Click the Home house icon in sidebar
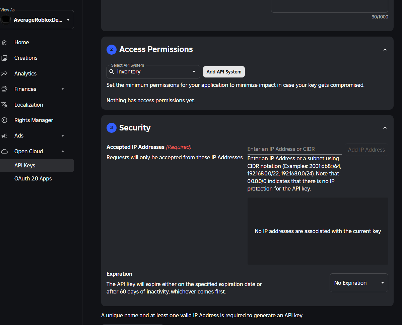 click(x=4, y=42)
